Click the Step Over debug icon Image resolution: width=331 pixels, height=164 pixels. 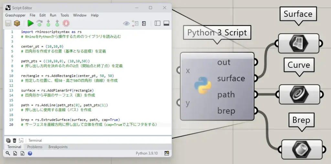(x=39, y=23)
